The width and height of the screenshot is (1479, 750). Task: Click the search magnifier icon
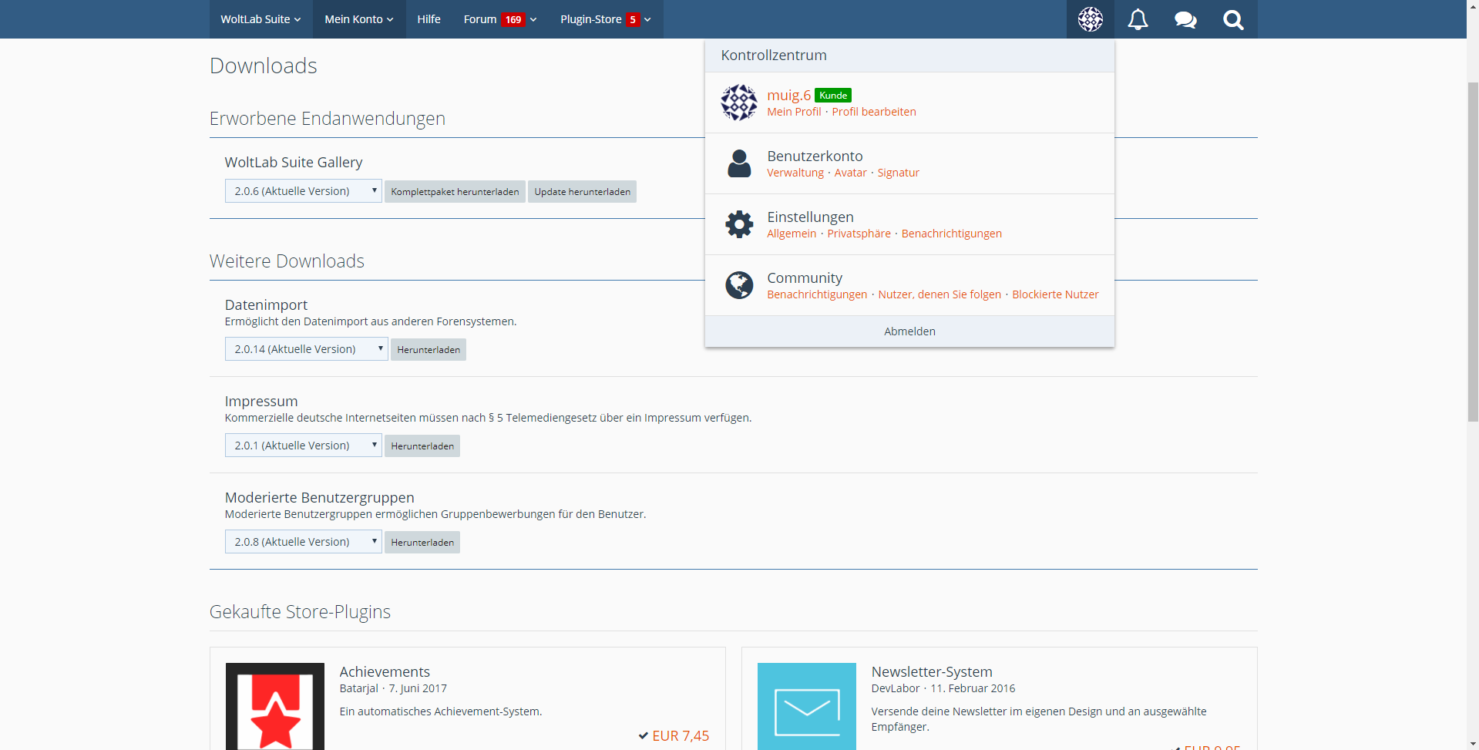(x=1233, y=19)
